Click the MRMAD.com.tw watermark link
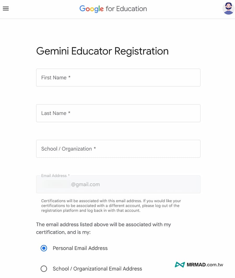Screen dimensions: 235x278 click(205, 264)
